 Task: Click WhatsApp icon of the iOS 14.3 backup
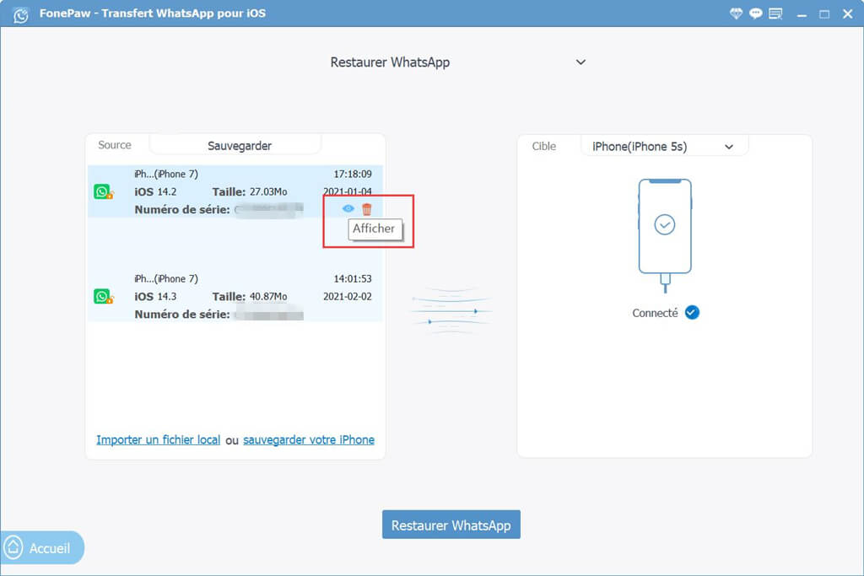point(103,296)
